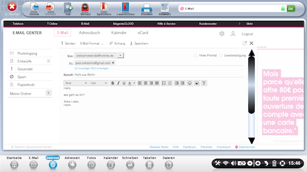The height and width of the screenshot is (172, 307).
Task: Toggle italic formatting
Action: point(118,83)
